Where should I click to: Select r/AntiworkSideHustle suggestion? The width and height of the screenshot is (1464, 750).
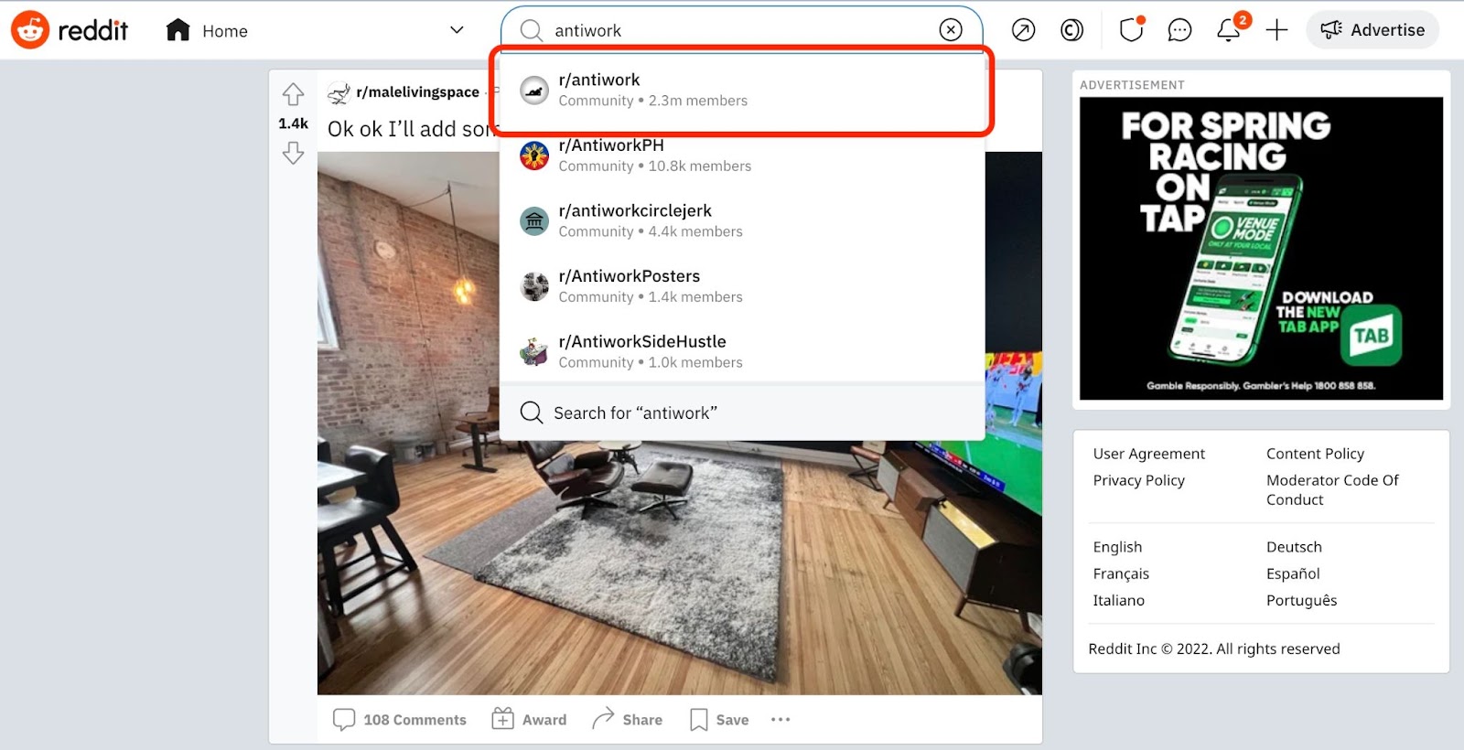coord(742,351)
